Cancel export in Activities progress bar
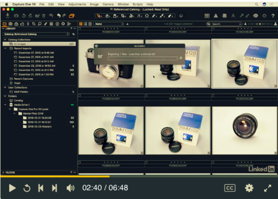278x199 pixels. coord(181,58)
